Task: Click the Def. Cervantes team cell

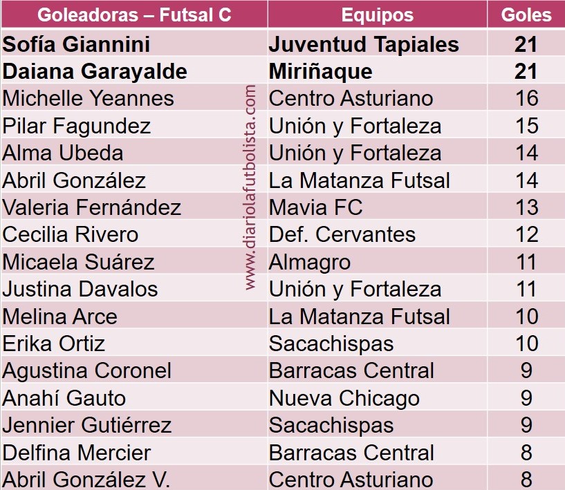Action: coord(378,234)
